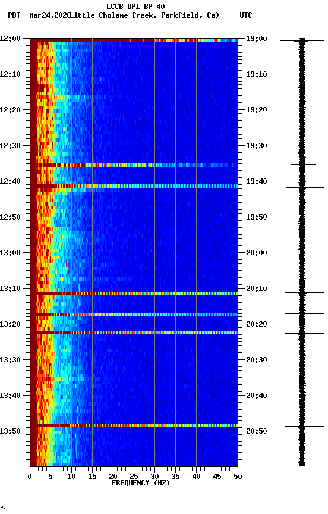The image size is (328, 514).
Task: Click the '20:30' UTC time label
Action: coord(257,361)
